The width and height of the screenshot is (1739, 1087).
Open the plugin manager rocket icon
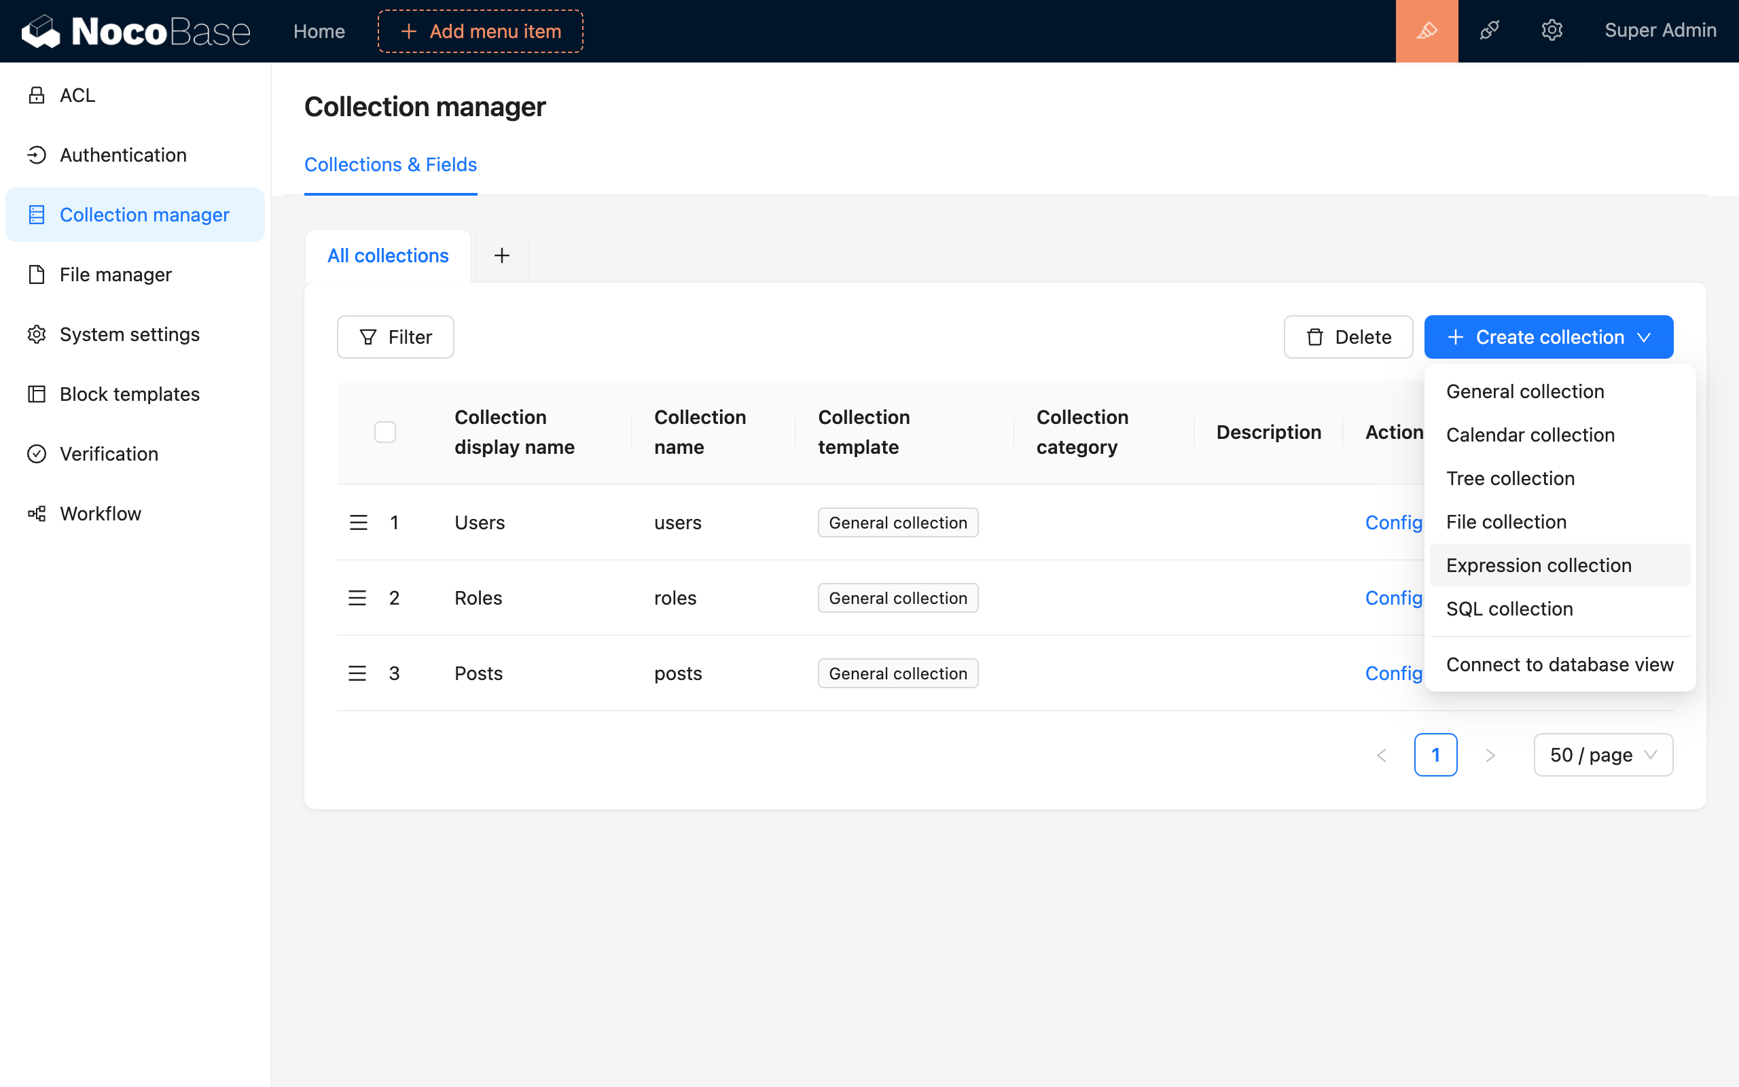(x=1490, y=31)
